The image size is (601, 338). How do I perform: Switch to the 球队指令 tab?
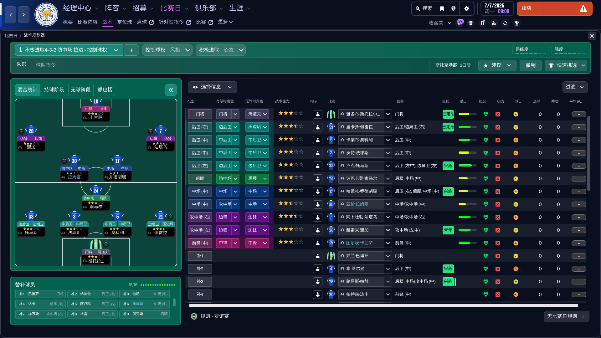click(46, 65)
